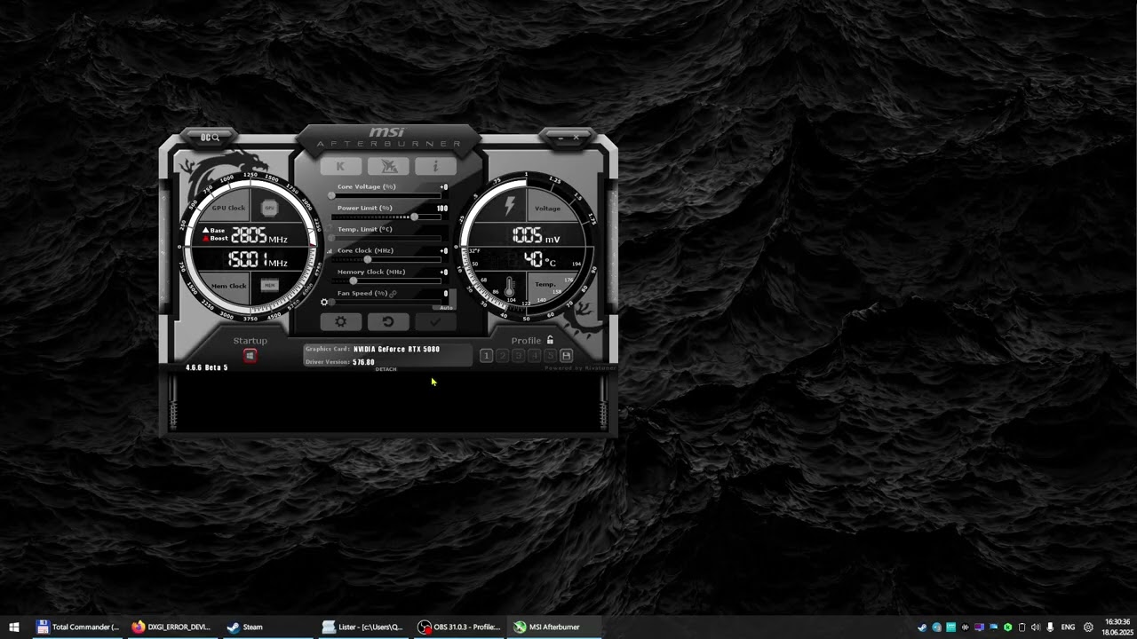Click the Core Voltage slider handle
Image resolution: width=1137 pixels, height=639 pixels.
(x=331, y=195)
